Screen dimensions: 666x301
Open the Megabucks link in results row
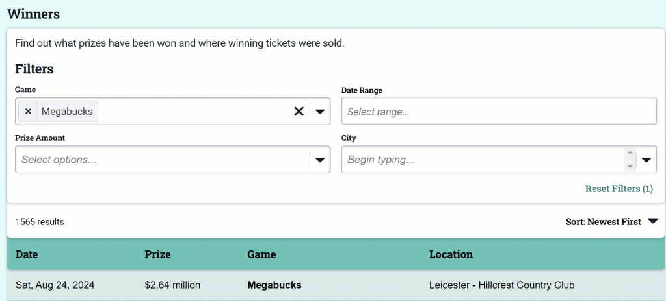[x=274, y=285]
